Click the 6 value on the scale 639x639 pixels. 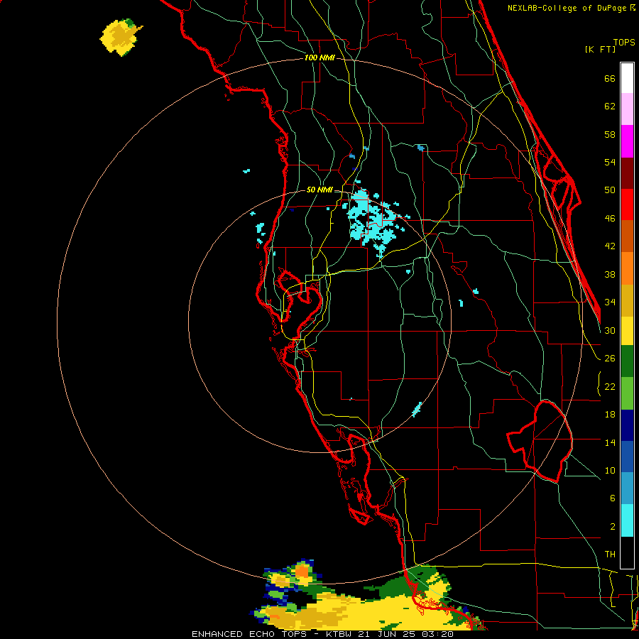point(612,498)
